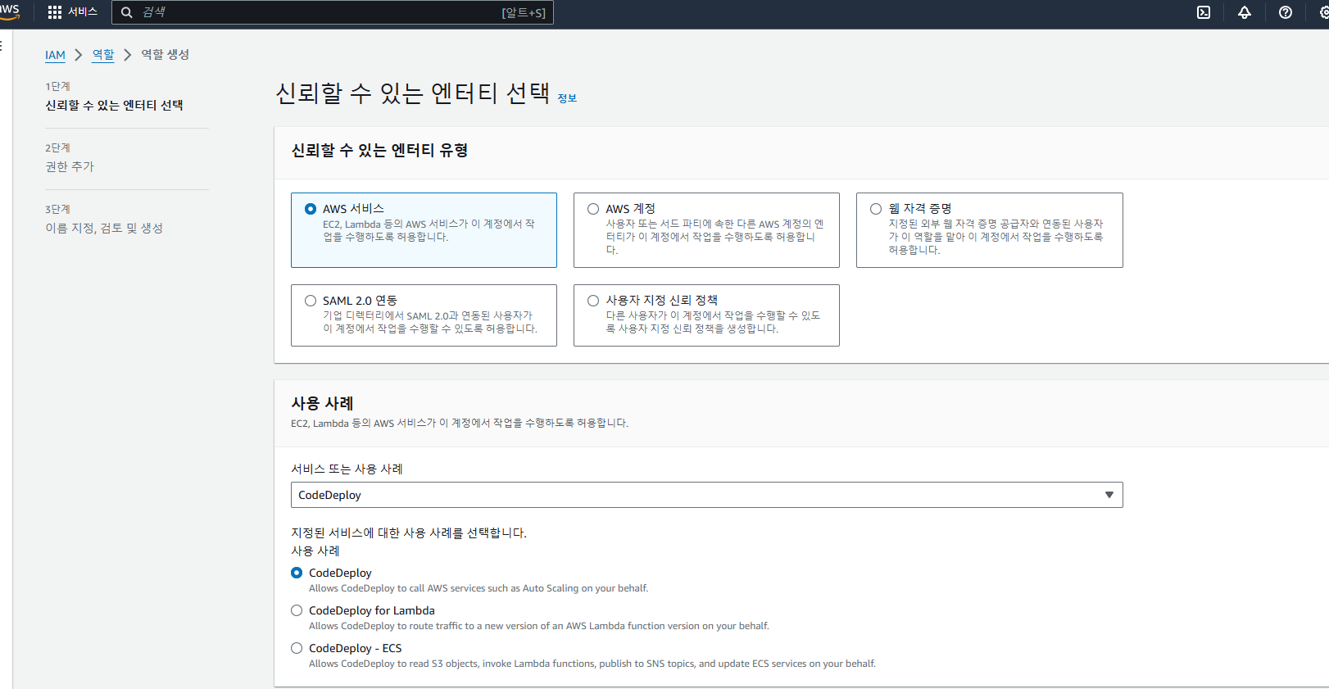The height and width of the screenshot is (689, 1329).
Task: Click the 사용자 지정 신뢰 정책 description text
Action: click(x=713, y=322)
